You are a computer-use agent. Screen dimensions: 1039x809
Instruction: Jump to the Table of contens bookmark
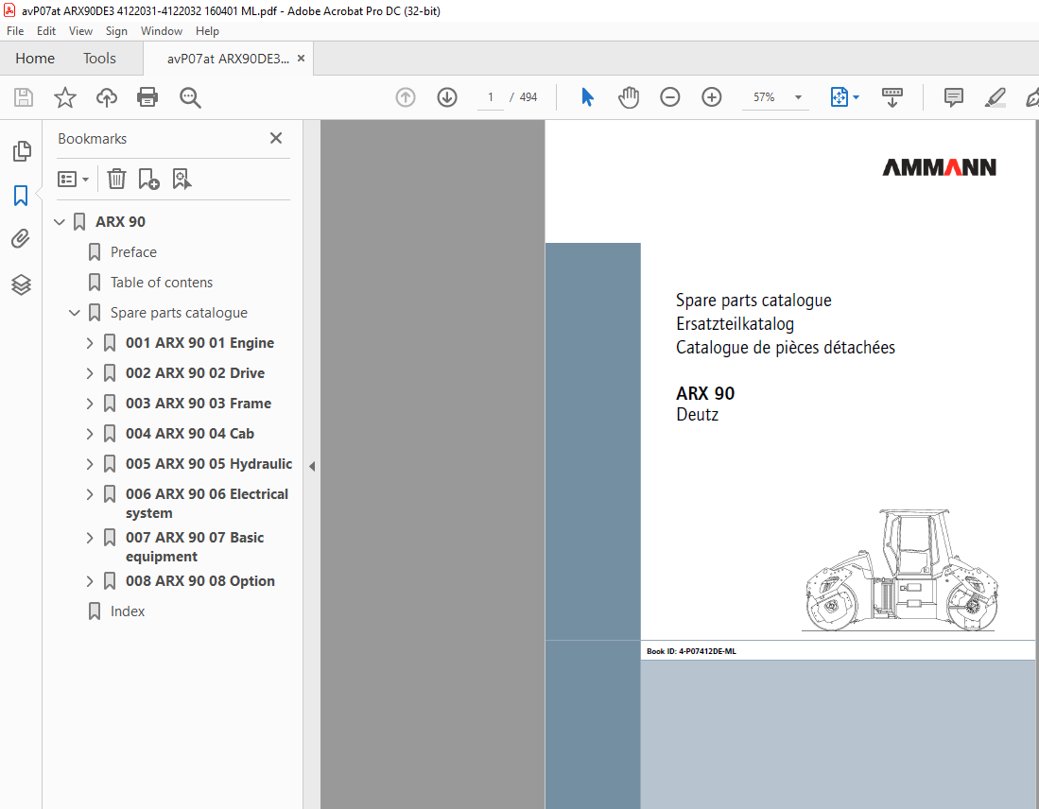click(x=162, y=283)
